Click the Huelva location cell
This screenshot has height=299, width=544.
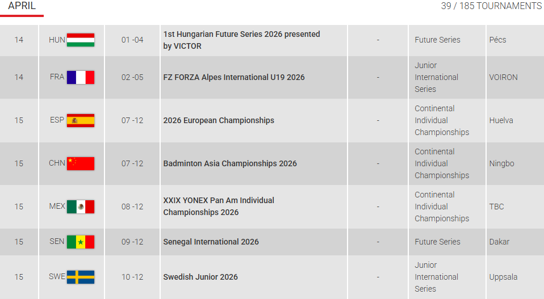501,120
